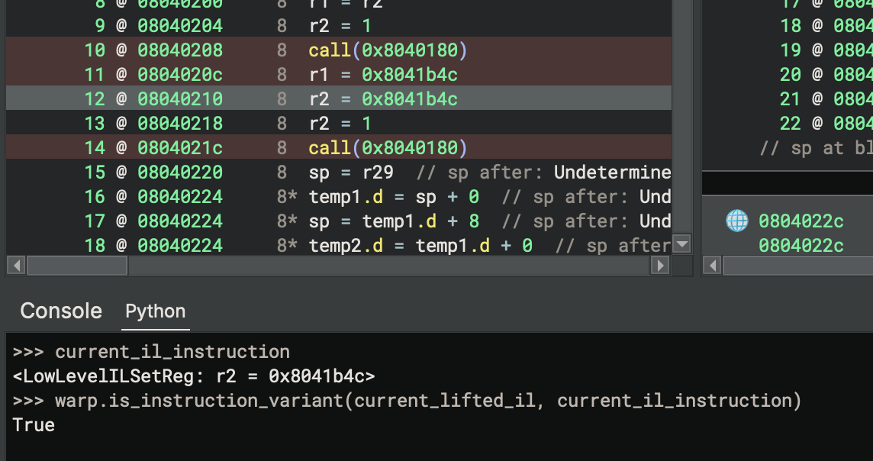Click the right arrow of the horizontal scrollbar
The height and width of the screenshot is (461, 873).
click(658, 266)
